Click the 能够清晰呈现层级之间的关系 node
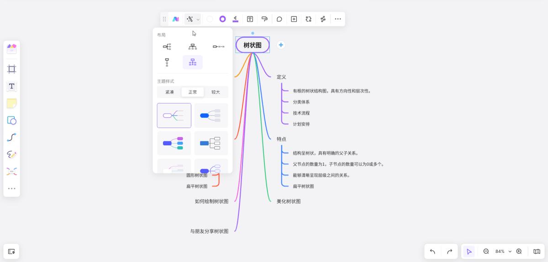Image resolution: width=548 pixels, height=262 pixels. point(321,175)
